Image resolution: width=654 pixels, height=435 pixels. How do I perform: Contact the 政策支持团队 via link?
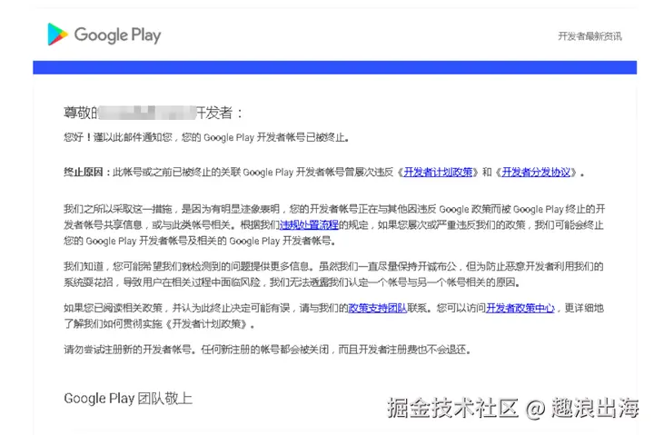coord(378,308)
